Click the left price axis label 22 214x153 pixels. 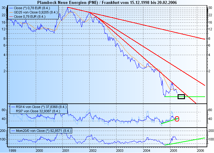click(x=4, y=15)
